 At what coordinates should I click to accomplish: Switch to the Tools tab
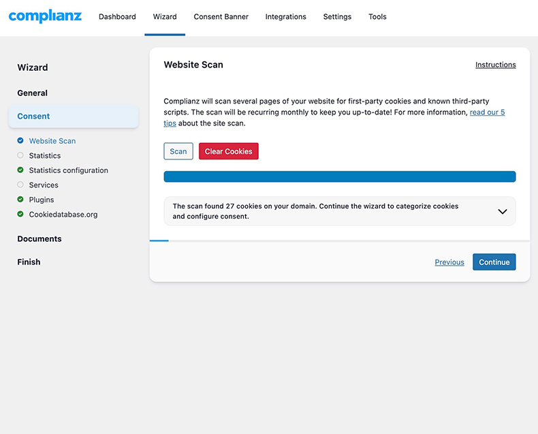pyautogui.click(x=377, y=16)
